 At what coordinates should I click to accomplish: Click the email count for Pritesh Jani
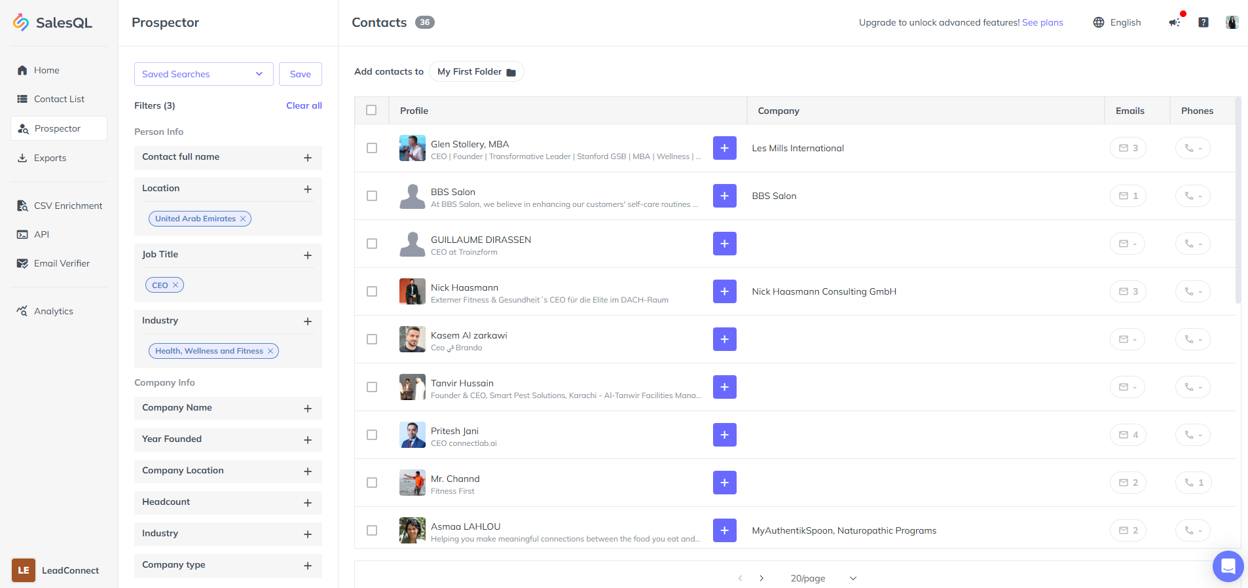(1128, 435)
